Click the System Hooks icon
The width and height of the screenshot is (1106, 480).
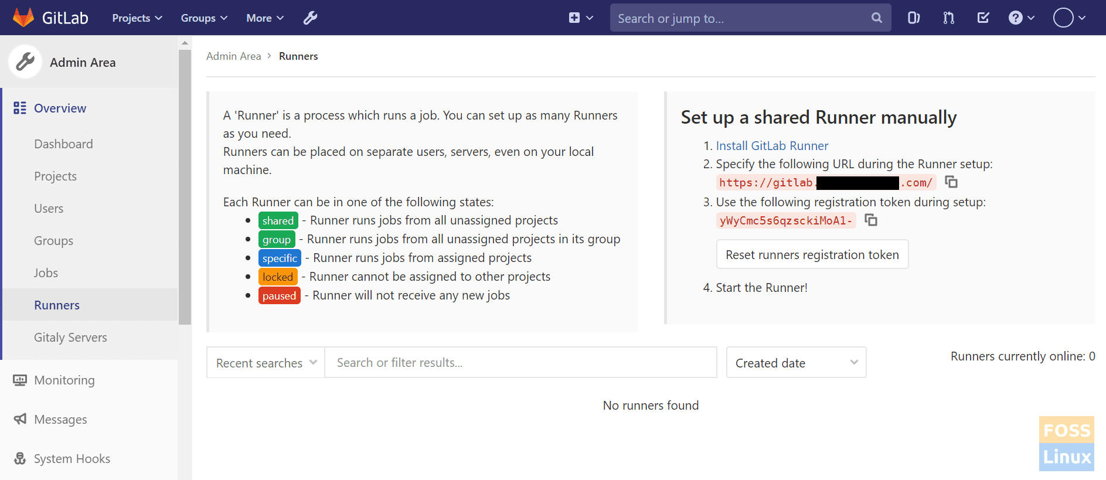pyautogui.click(x=20, y=458)
